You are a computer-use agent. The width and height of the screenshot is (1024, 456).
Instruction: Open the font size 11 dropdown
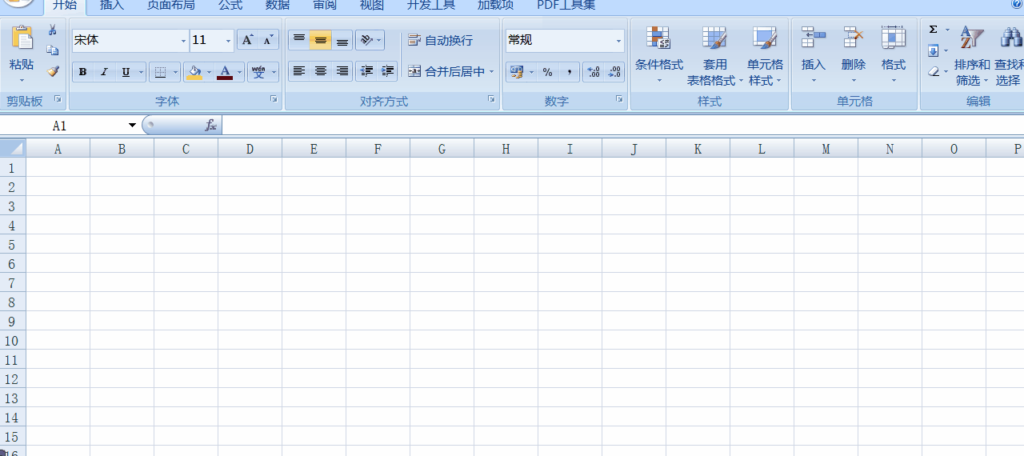pos(228,40)
